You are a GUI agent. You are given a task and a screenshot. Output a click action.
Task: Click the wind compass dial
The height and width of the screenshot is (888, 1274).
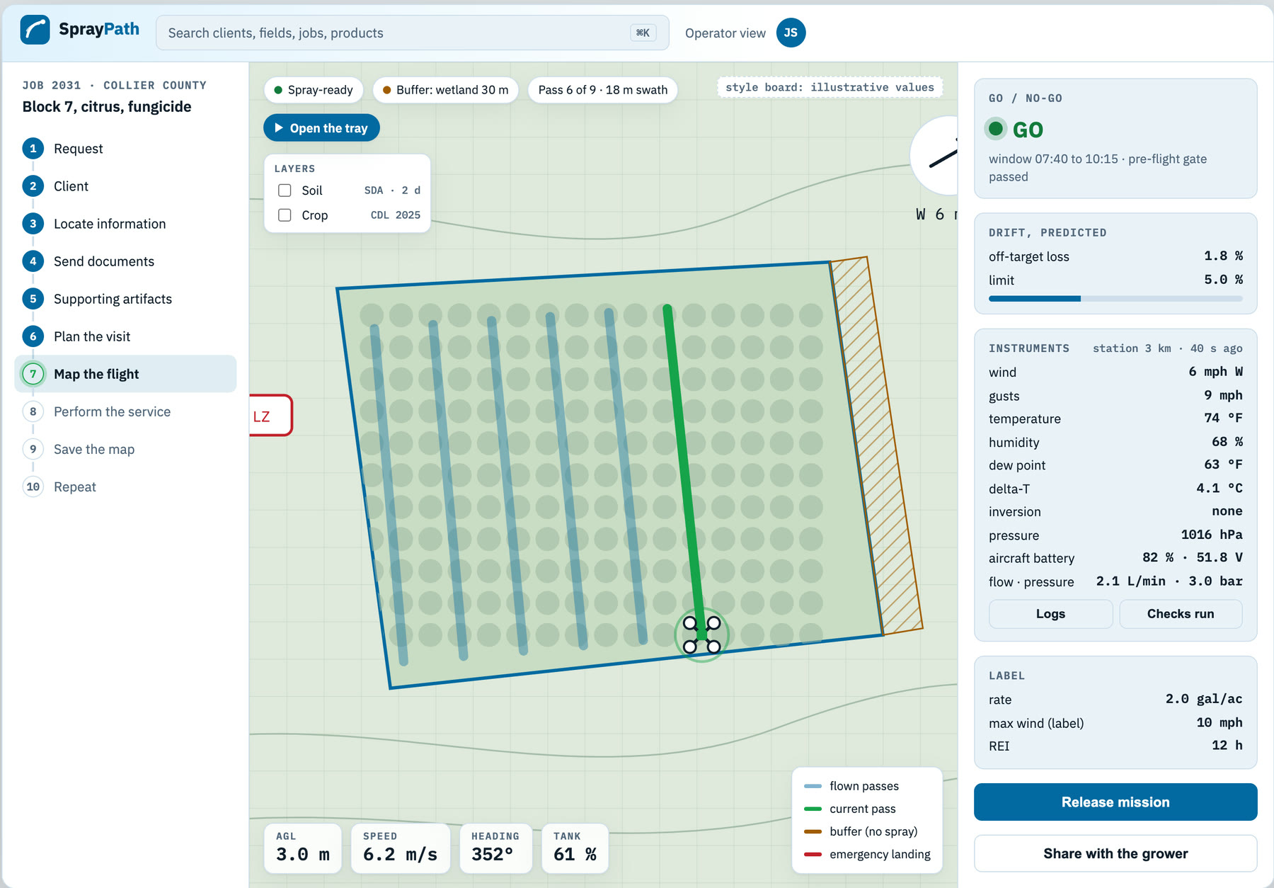tap(935, 156)
